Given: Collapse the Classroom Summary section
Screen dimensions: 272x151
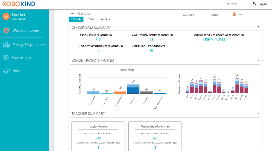Looking at the screenshot, I should pos(258,27).
